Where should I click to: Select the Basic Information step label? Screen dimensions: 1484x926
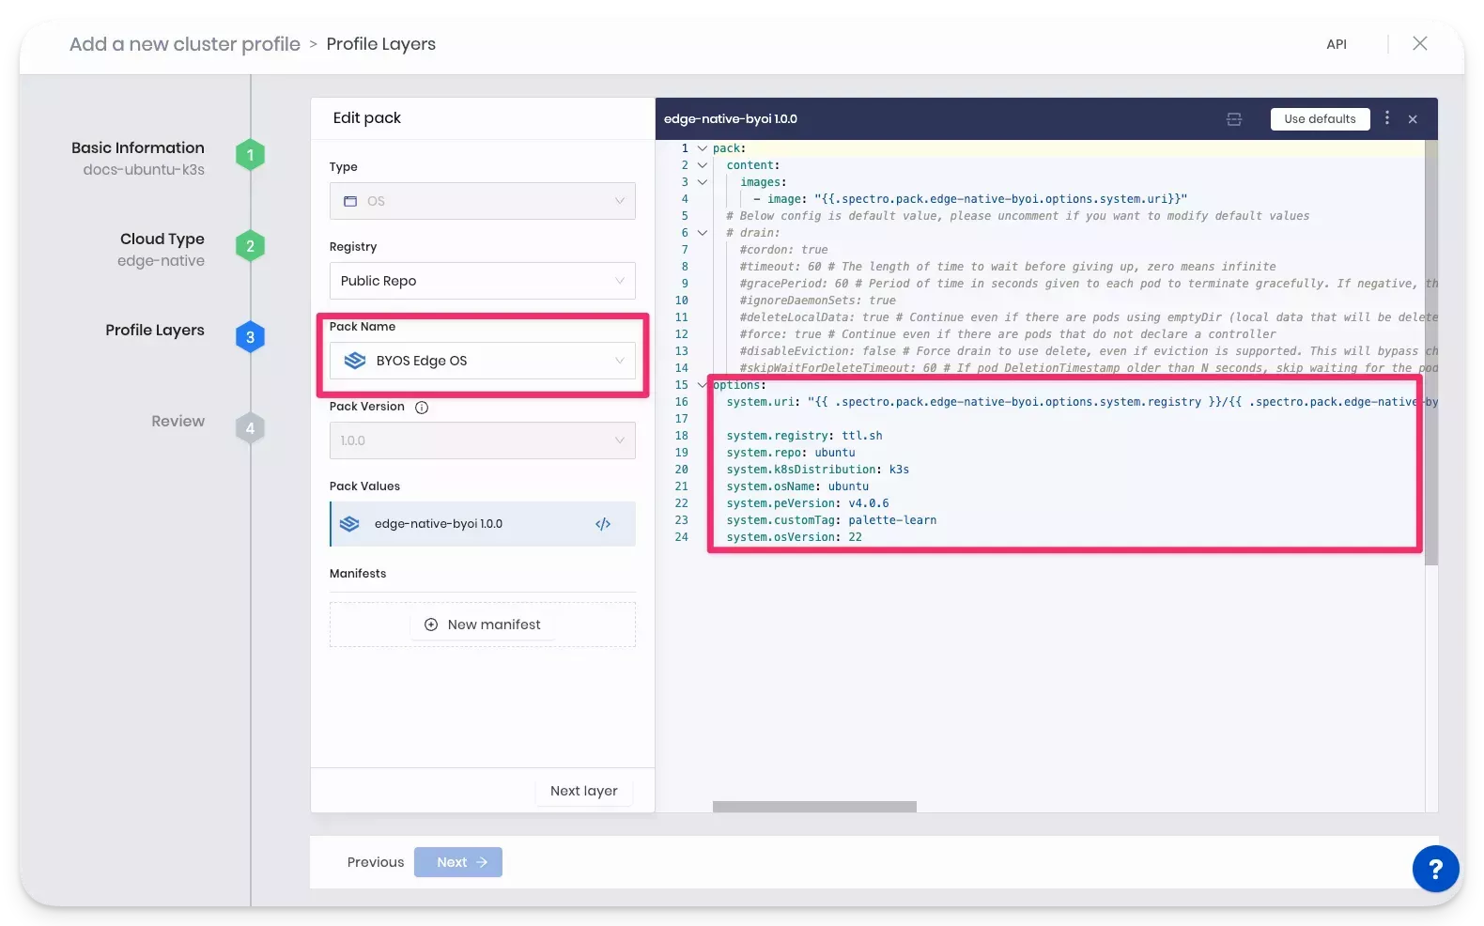[x=138, y=147]
